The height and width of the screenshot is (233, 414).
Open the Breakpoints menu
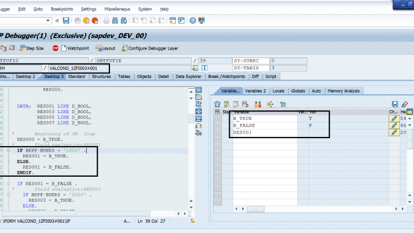click(62, 9)
